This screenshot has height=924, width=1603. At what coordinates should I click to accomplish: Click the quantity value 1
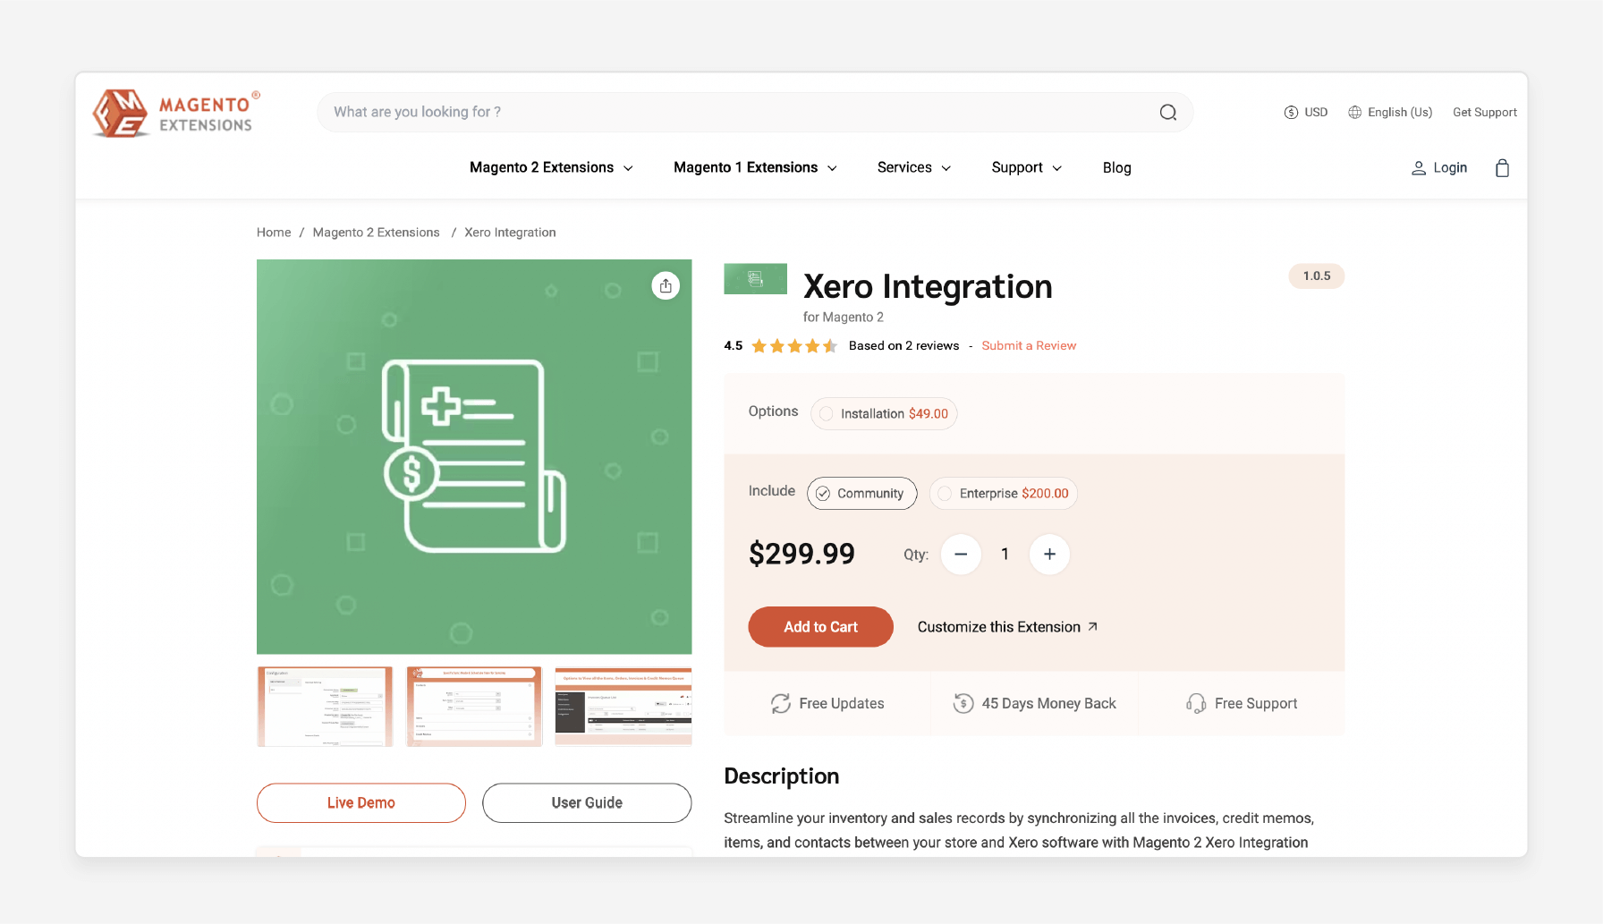coord(1005,555)
